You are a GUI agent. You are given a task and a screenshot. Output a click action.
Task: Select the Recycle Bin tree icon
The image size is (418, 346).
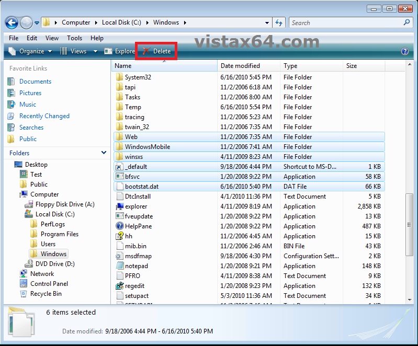(x=24, y=294)
